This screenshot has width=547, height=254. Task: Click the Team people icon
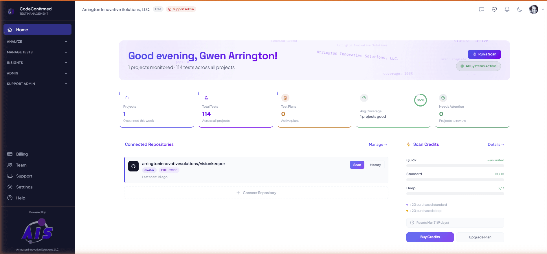coord(10,165)
